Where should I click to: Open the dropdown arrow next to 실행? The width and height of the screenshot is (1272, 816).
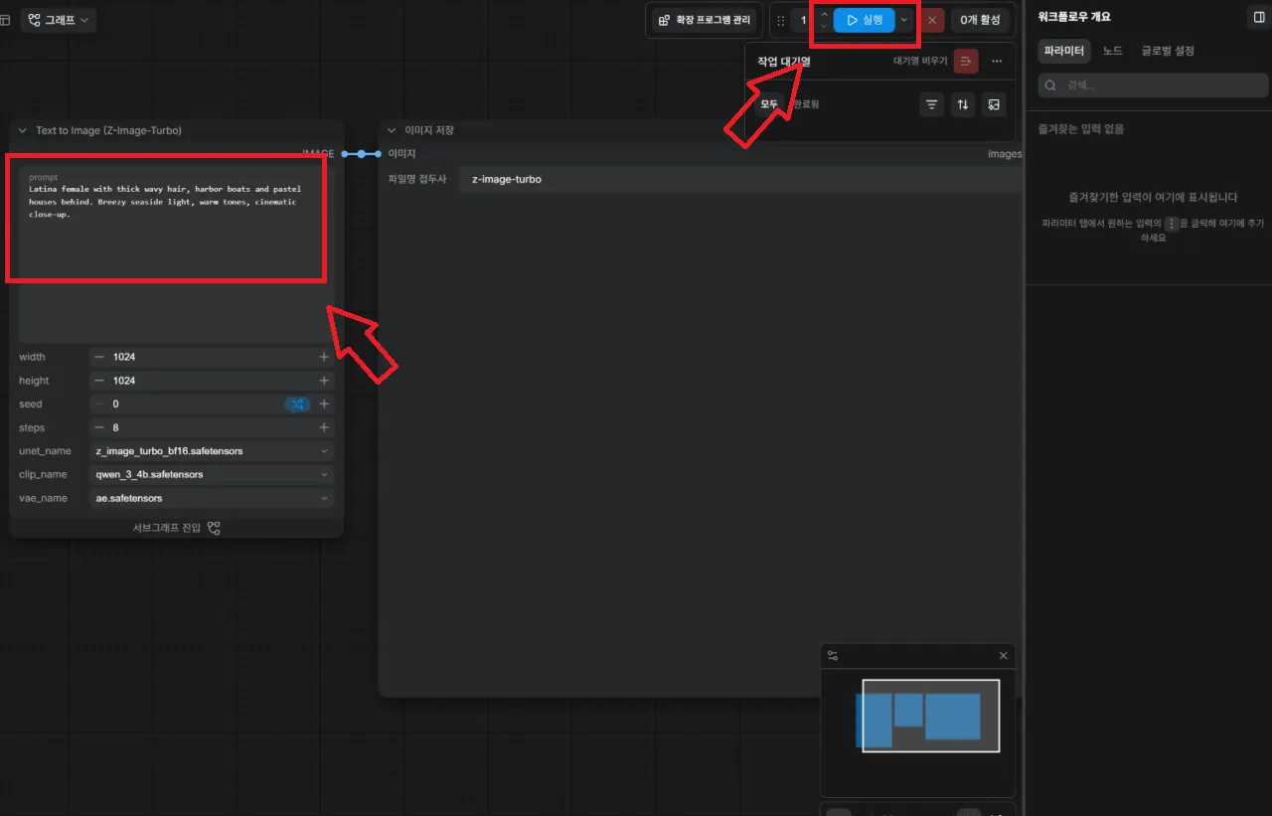(x=904, y=20)
